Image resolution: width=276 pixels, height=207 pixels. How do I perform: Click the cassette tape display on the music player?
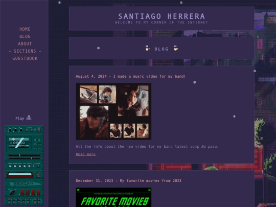pos(19,143)
